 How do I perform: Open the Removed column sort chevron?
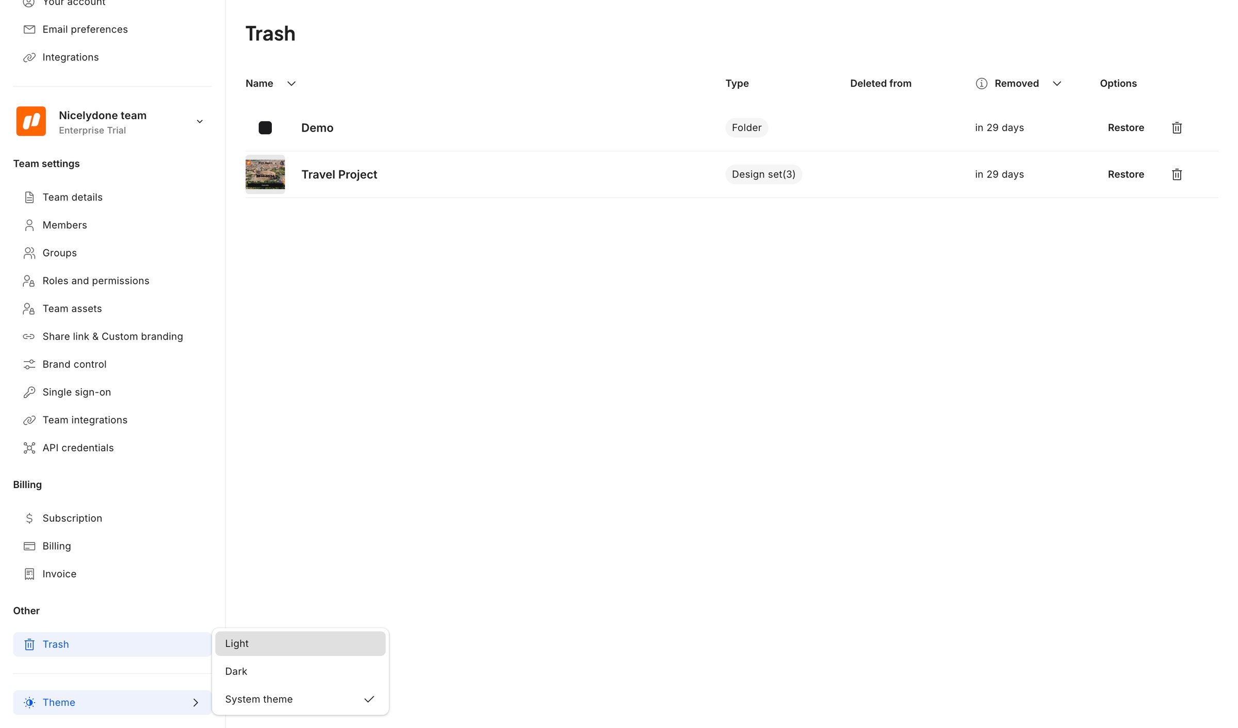pyautogui.click(x=1057, y=84)
